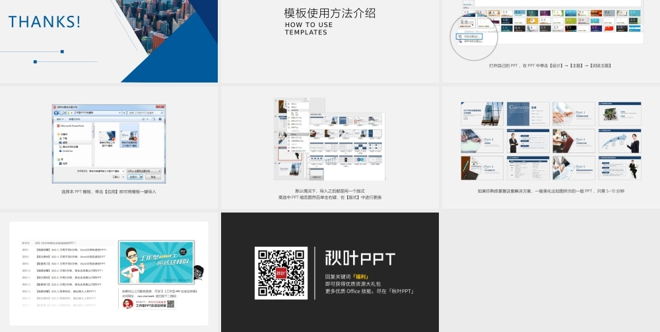The height and width of the screenshot is (332, 660).
Task: Click the OneDrive entry in the dialog sidebar
Action: 65,151
